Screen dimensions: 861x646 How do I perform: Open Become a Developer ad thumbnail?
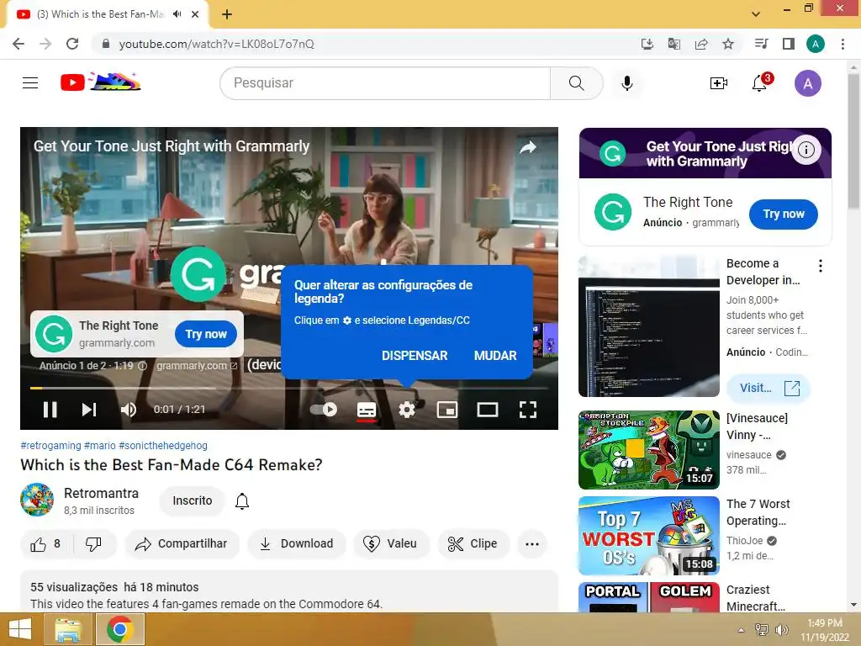click(649, 326)
